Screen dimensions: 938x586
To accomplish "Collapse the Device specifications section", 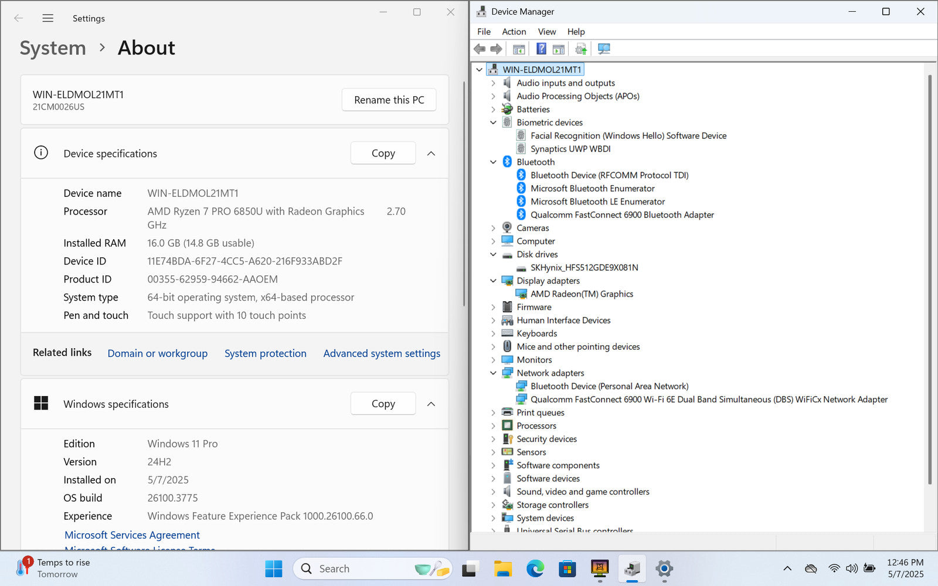I will click(x=431, y=154).
